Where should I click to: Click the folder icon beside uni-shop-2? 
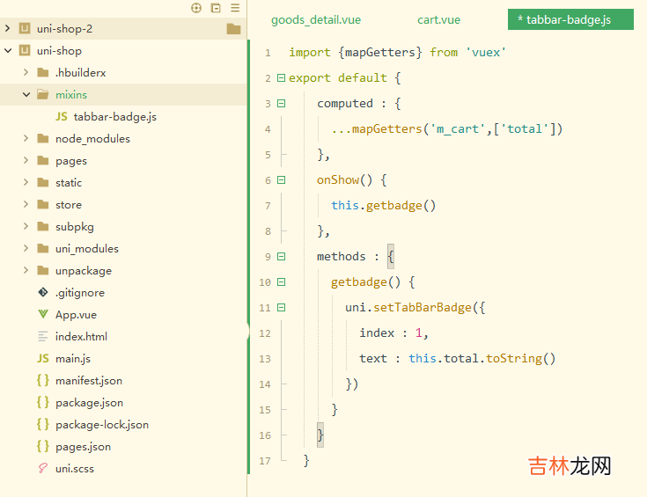click(x=233, y=29)
